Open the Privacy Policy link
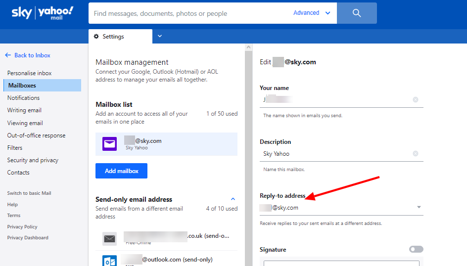This screenshot has height=266, width=467. 22,226
